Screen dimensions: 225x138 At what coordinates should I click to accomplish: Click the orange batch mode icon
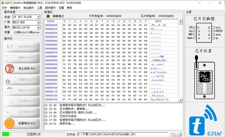10,123
